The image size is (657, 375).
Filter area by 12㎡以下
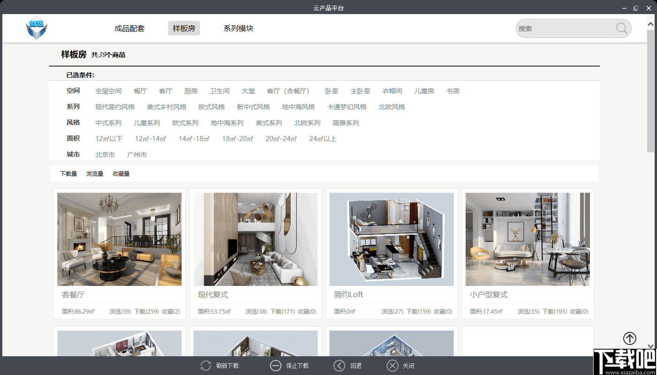[109, 139]
